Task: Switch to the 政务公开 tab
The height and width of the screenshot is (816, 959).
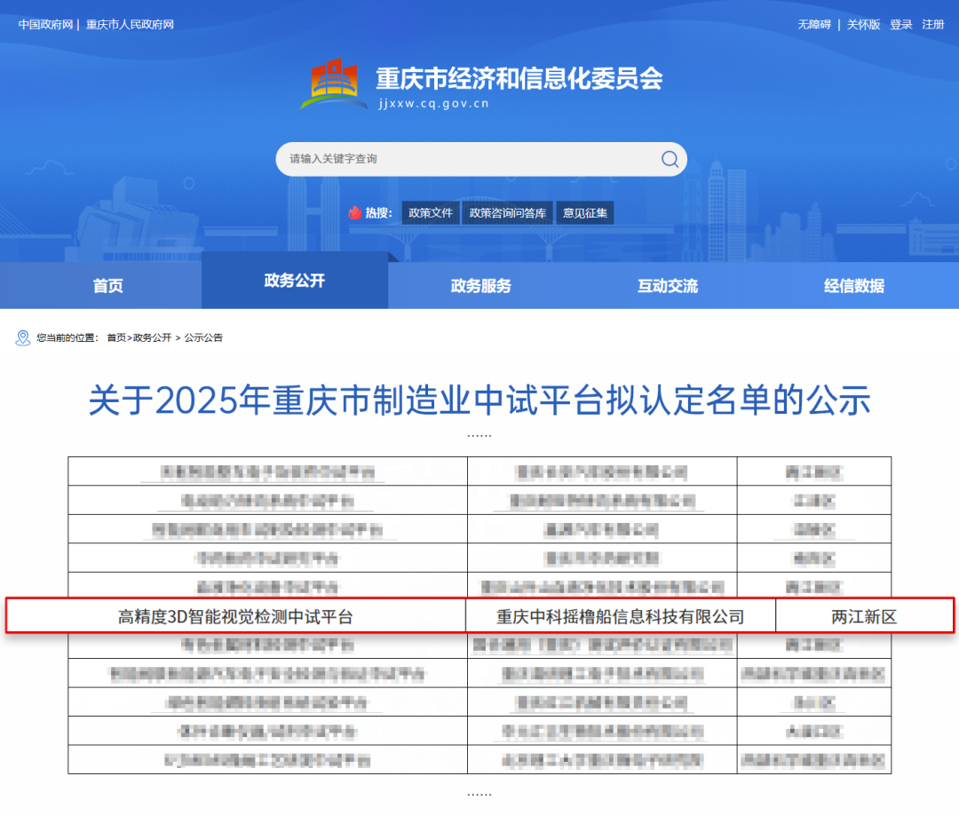Action: click(295, 281)
